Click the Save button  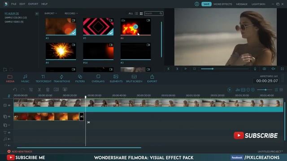coord(206,4)
